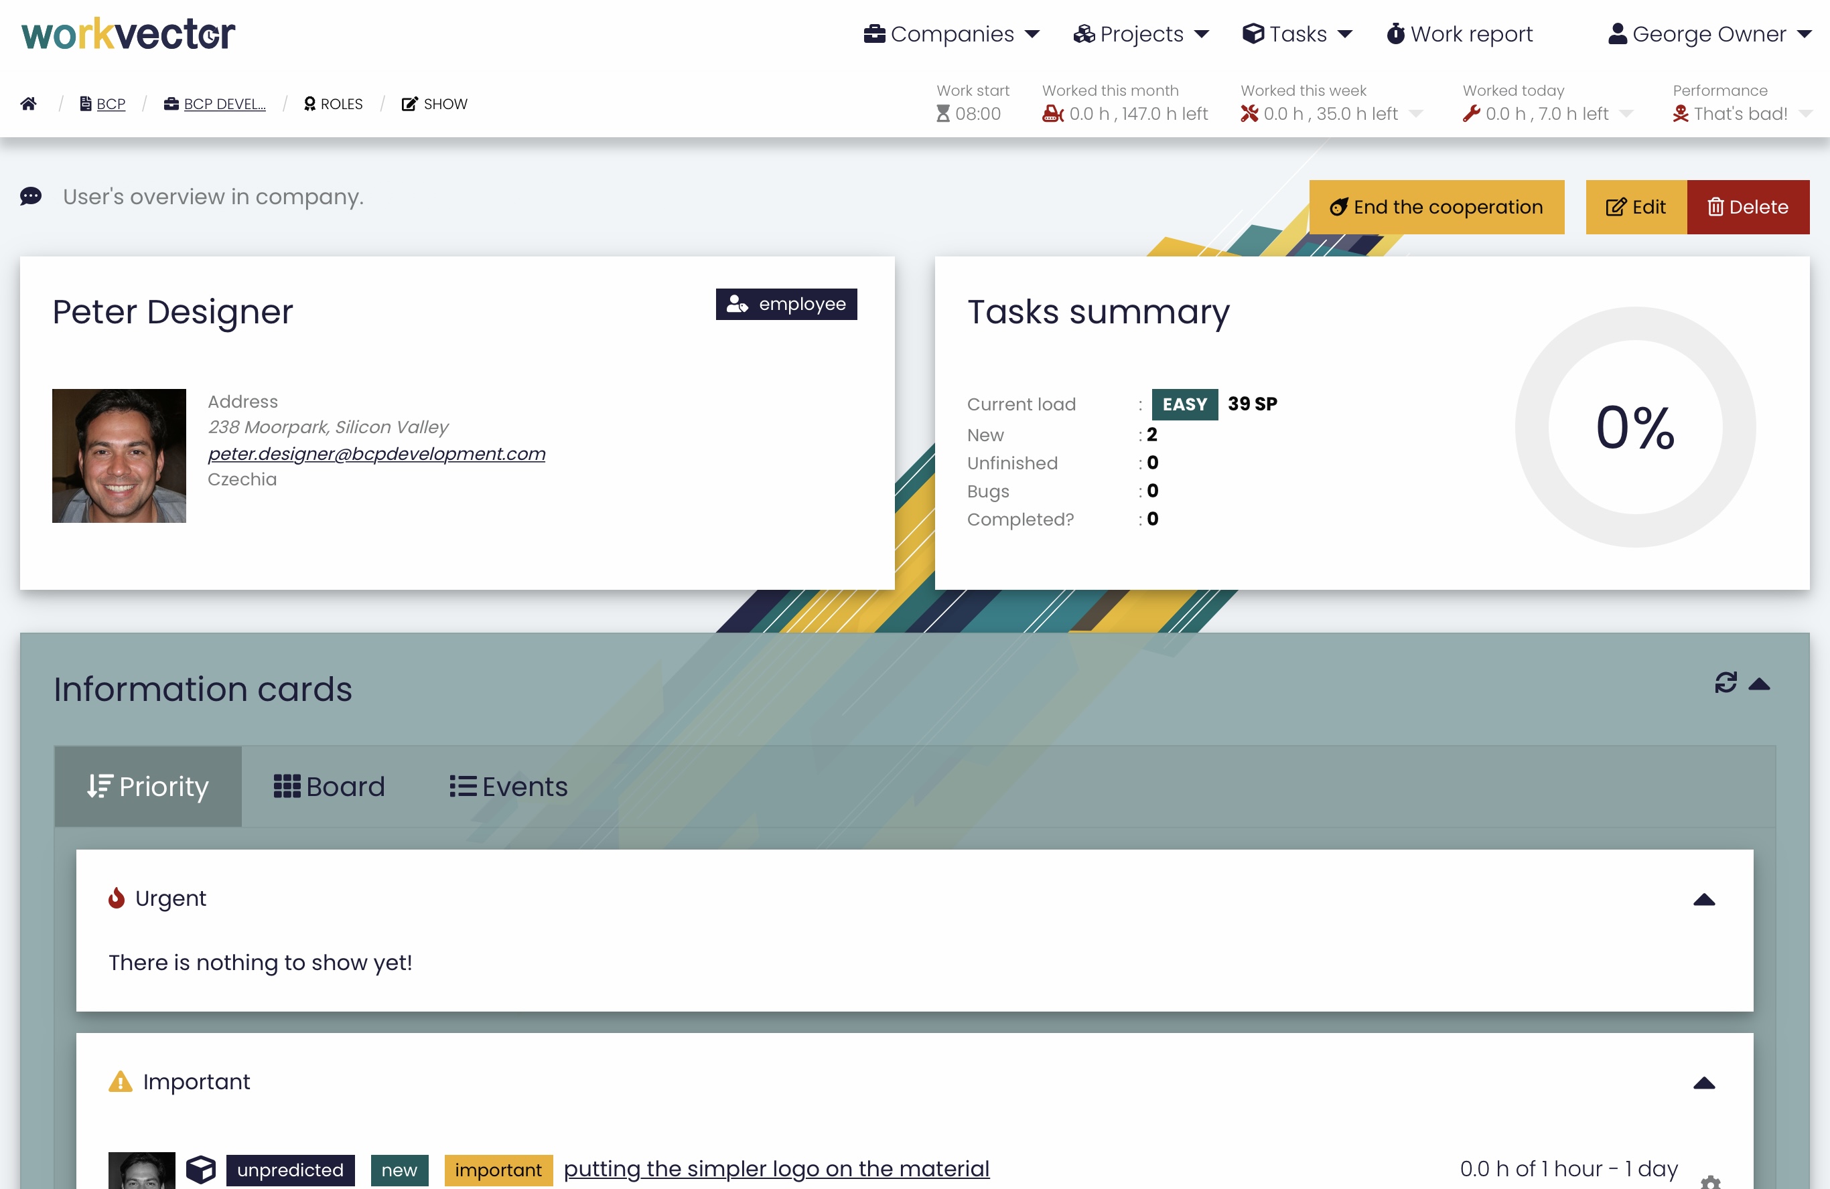This screenshot has height=1189, width=1830.
Task: Expand the Worked this week dropdown
Action: 1415,114
